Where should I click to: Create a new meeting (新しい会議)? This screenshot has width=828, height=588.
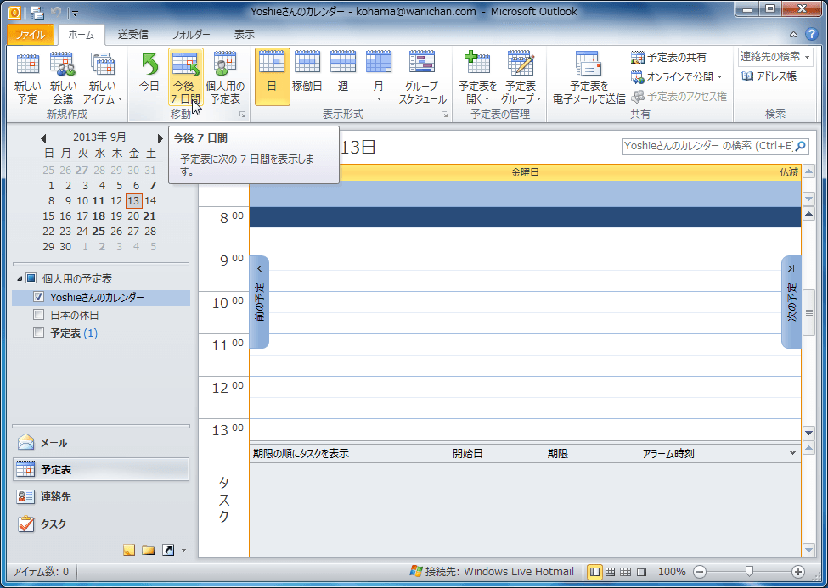coord(63,77)
